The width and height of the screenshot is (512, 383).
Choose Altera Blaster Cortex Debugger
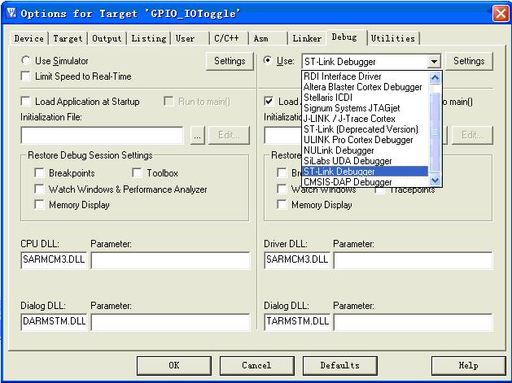pyautogui.click(x=365, y=87)
